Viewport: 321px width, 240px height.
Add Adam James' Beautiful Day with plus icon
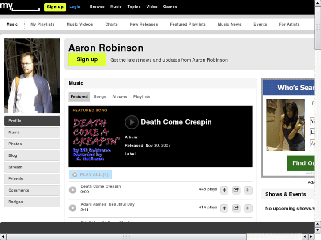[x=224, y=208]
